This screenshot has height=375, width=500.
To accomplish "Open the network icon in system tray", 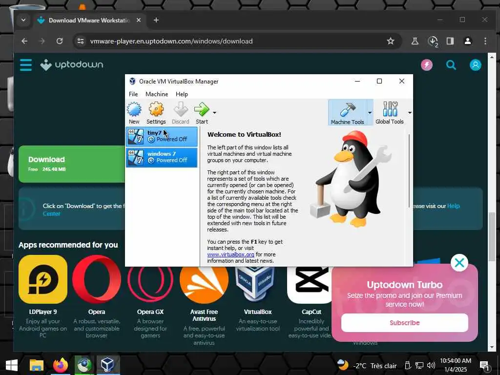I will [419, 366].
